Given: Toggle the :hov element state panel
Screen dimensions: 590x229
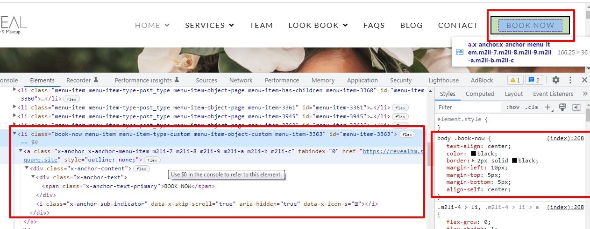Looking at the screenshot, I should [512, 107].
